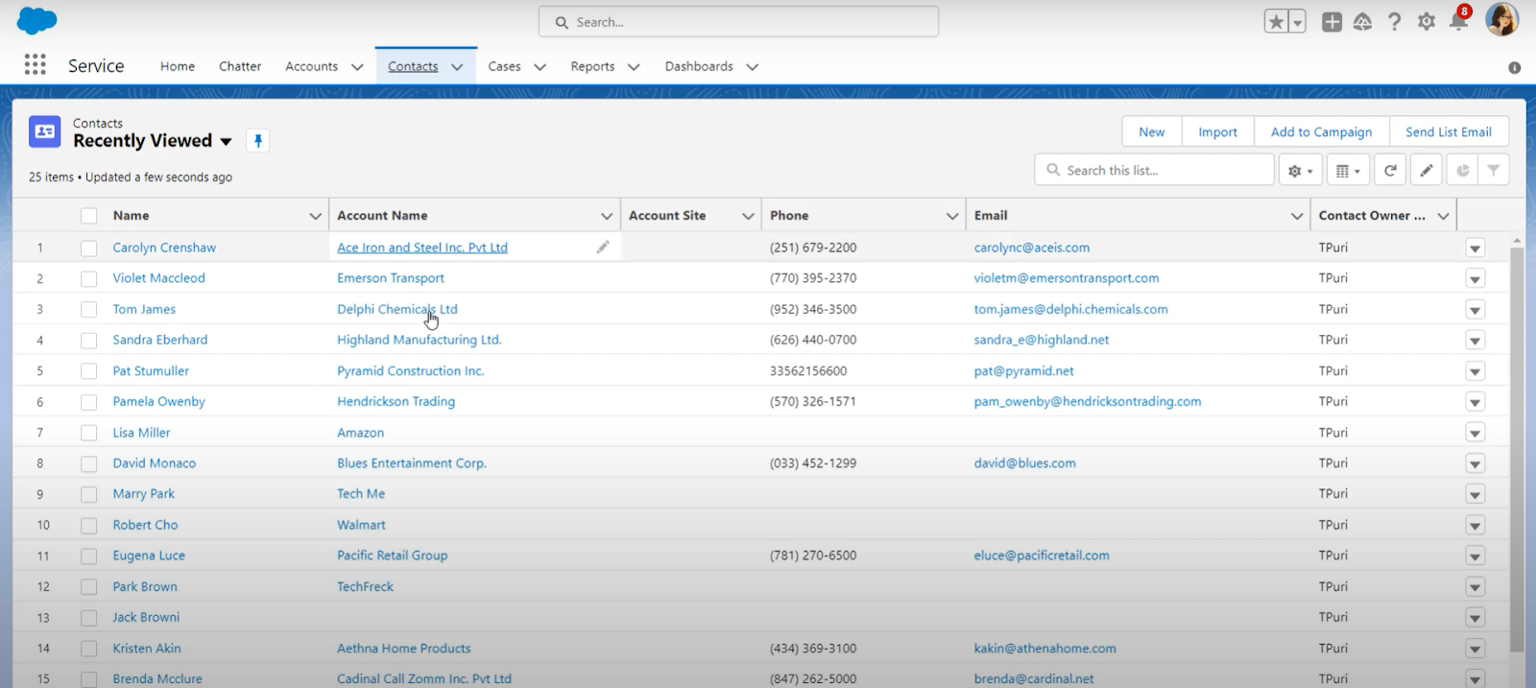The width and height of the screenshot is (1536, 688).
Task: Open the Setup gear icon
Action: pos(1427,21)
